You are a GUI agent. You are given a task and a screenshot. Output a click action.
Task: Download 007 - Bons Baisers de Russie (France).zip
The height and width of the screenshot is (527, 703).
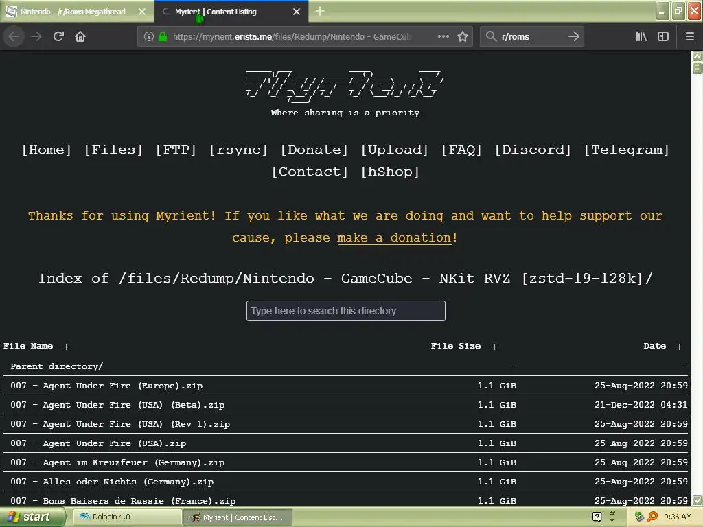(123, 501)
